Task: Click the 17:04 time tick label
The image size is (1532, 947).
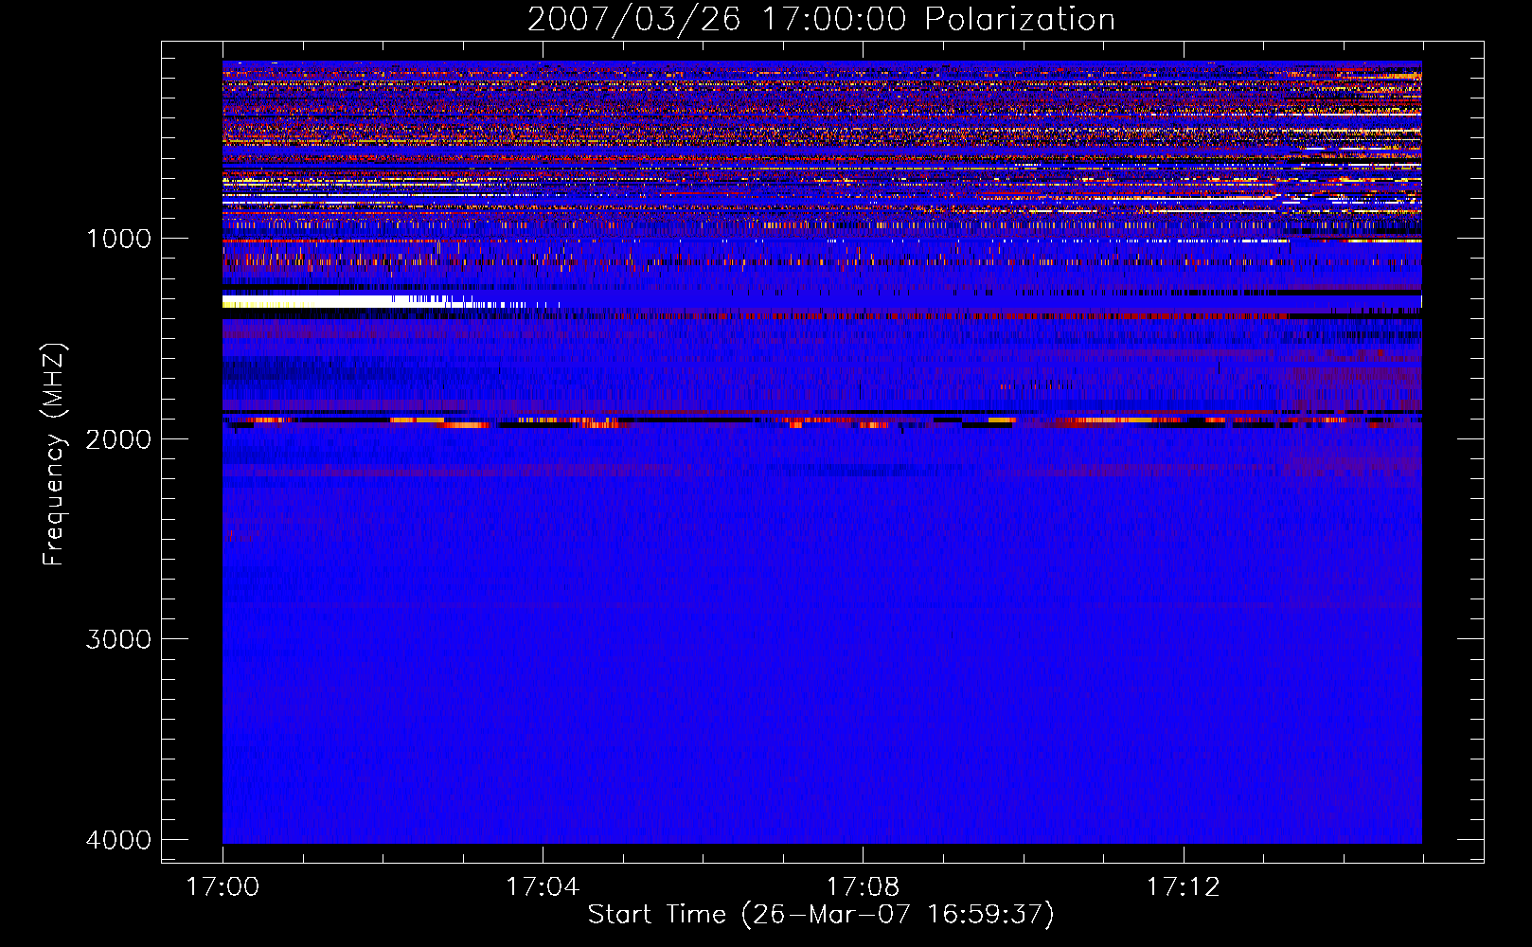Action: coord(543,887)
